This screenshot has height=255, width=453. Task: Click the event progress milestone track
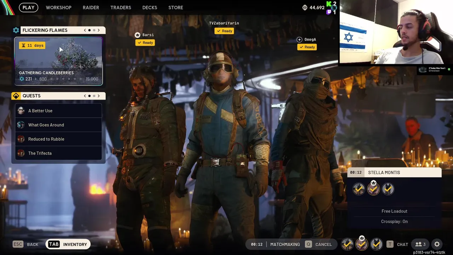tap(66, 79)
